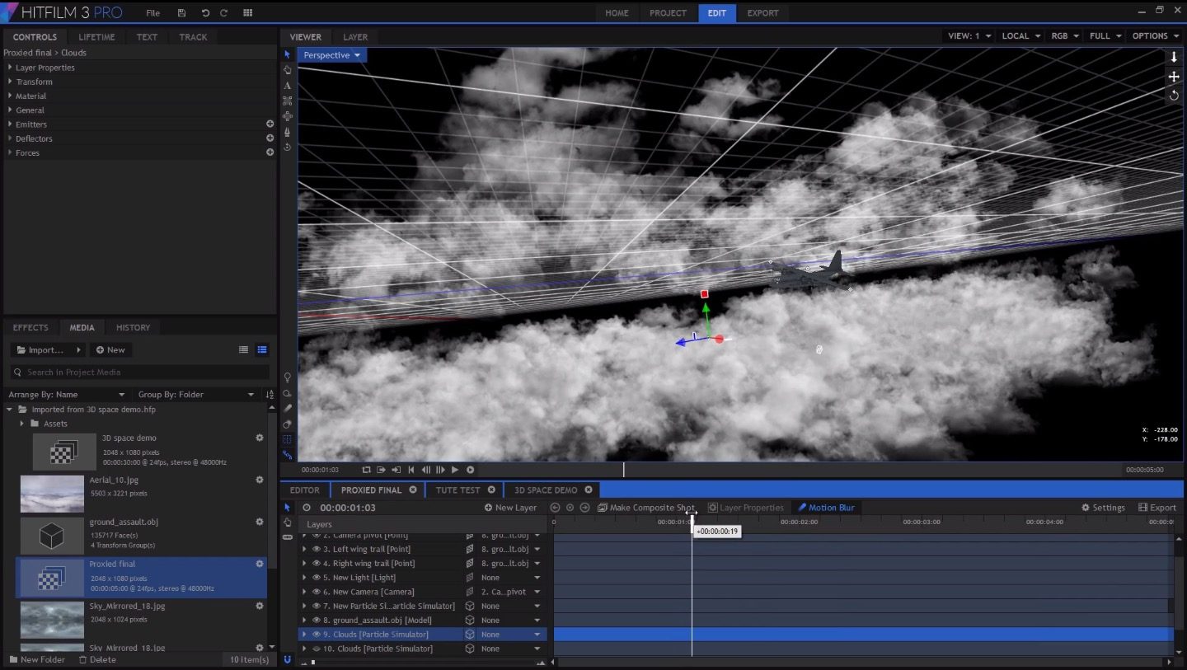
Task: Go to previous keyframe in timeline toolbar
Action: (x=555, y=508)
